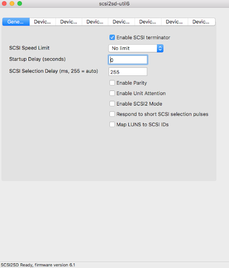This screenshot has height=268, width=229.
Task: Check Respond to short SCSI selection pulses
Action: point(112,114)
